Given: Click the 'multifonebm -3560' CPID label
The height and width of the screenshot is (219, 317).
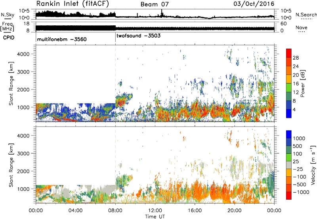Looking at the screenshot, I should point(62,39).
